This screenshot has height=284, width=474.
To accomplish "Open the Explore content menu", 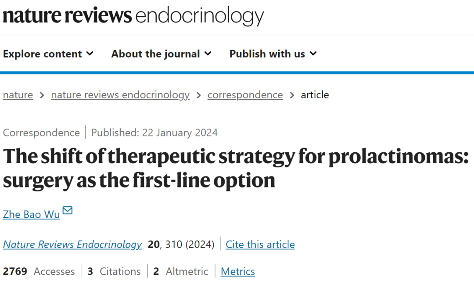I will (48, 54).
